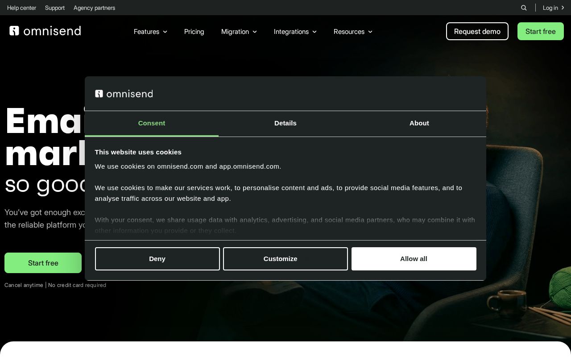Screen dimensions: 571x357
Task: Open the Help center link
Action: point(21,8)
